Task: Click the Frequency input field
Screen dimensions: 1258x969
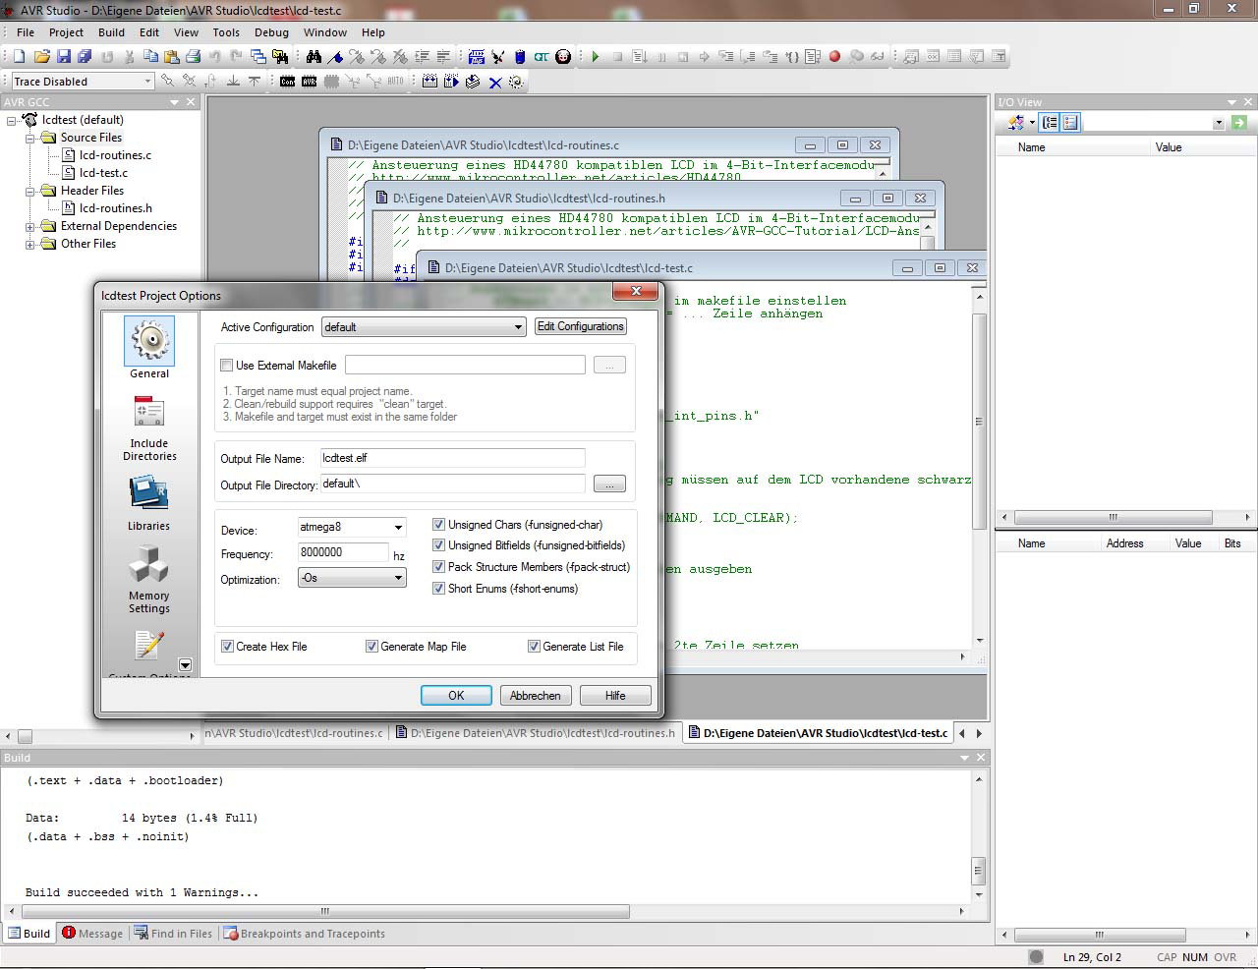Action: click(343, 553)
